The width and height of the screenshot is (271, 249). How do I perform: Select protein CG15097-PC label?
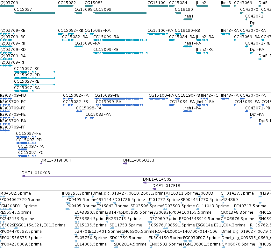31,153
